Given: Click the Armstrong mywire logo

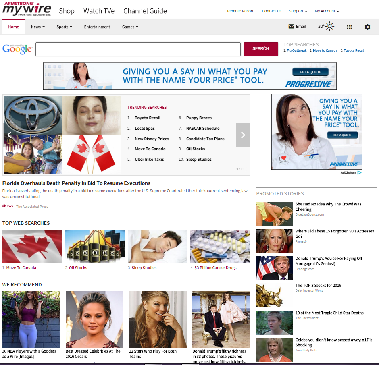Looking at the screenshot, I should [x=27, y=9].
